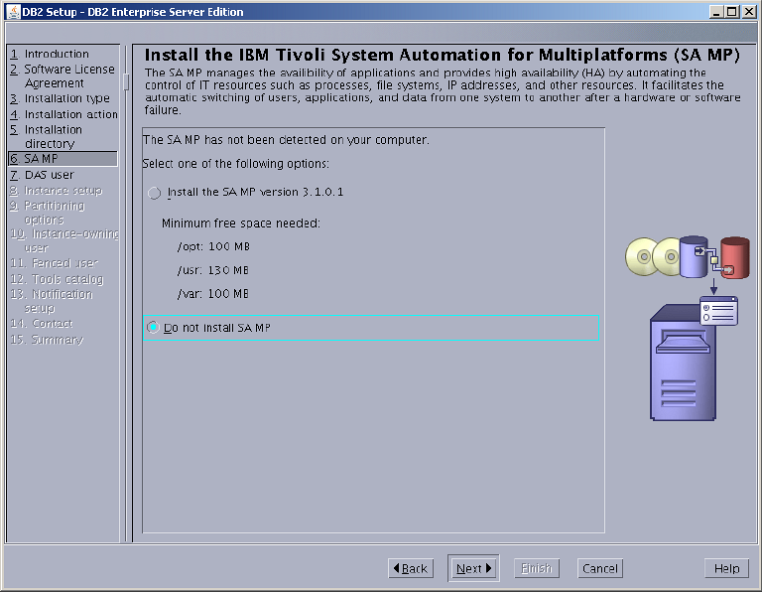Viewport: 762px width, 592px height.
Task: Go Back to previous step
Action: pos(411,568)
